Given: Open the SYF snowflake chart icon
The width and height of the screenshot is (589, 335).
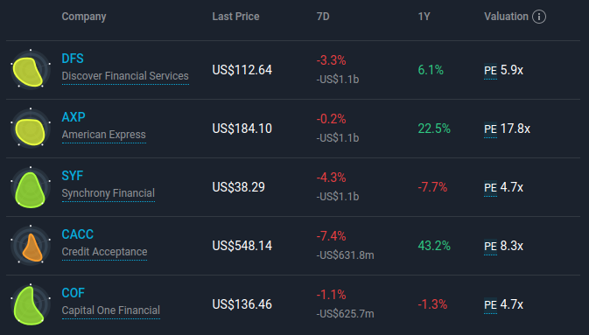Looking at the screenshot, I should [x=31, y=187].
